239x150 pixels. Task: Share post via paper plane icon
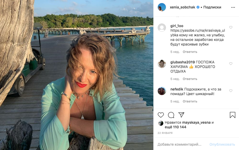coord(181,115)
